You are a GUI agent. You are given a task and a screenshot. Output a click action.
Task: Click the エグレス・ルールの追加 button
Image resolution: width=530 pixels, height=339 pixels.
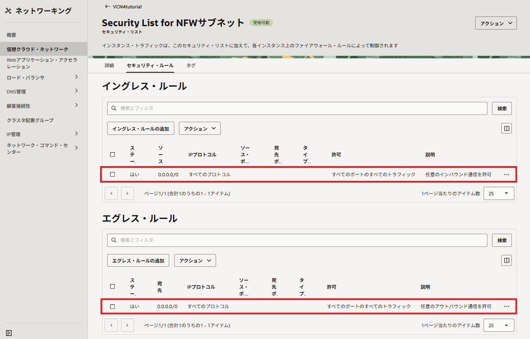point(138,261)
